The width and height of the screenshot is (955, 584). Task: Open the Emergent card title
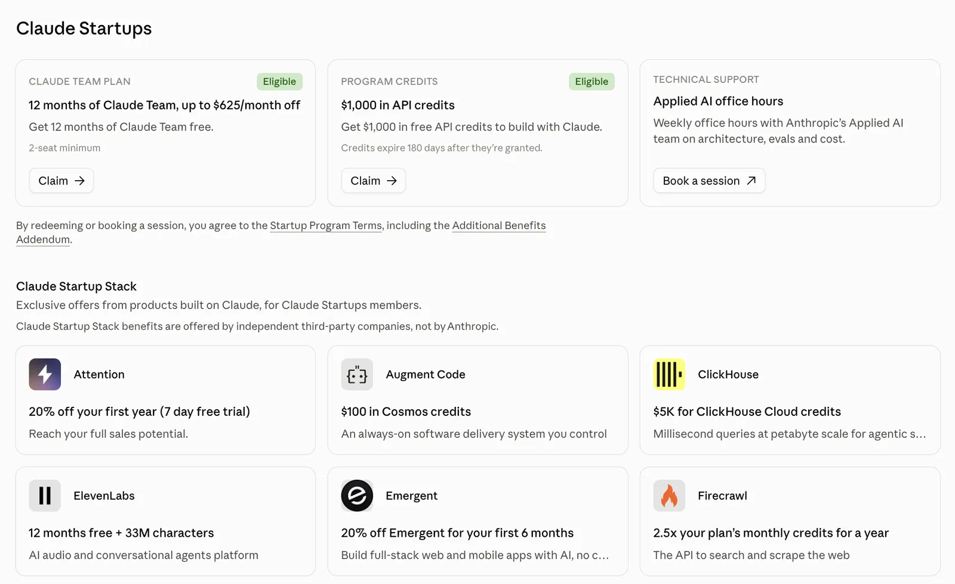pos(411,496)
